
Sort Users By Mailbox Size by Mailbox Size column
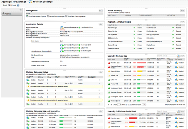click(x=127, y=59)
